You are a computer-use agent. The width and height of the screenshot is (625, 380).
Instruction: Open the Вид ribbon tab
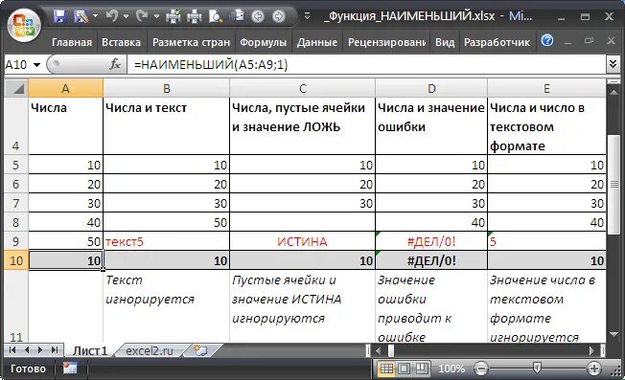pos(445,42)
